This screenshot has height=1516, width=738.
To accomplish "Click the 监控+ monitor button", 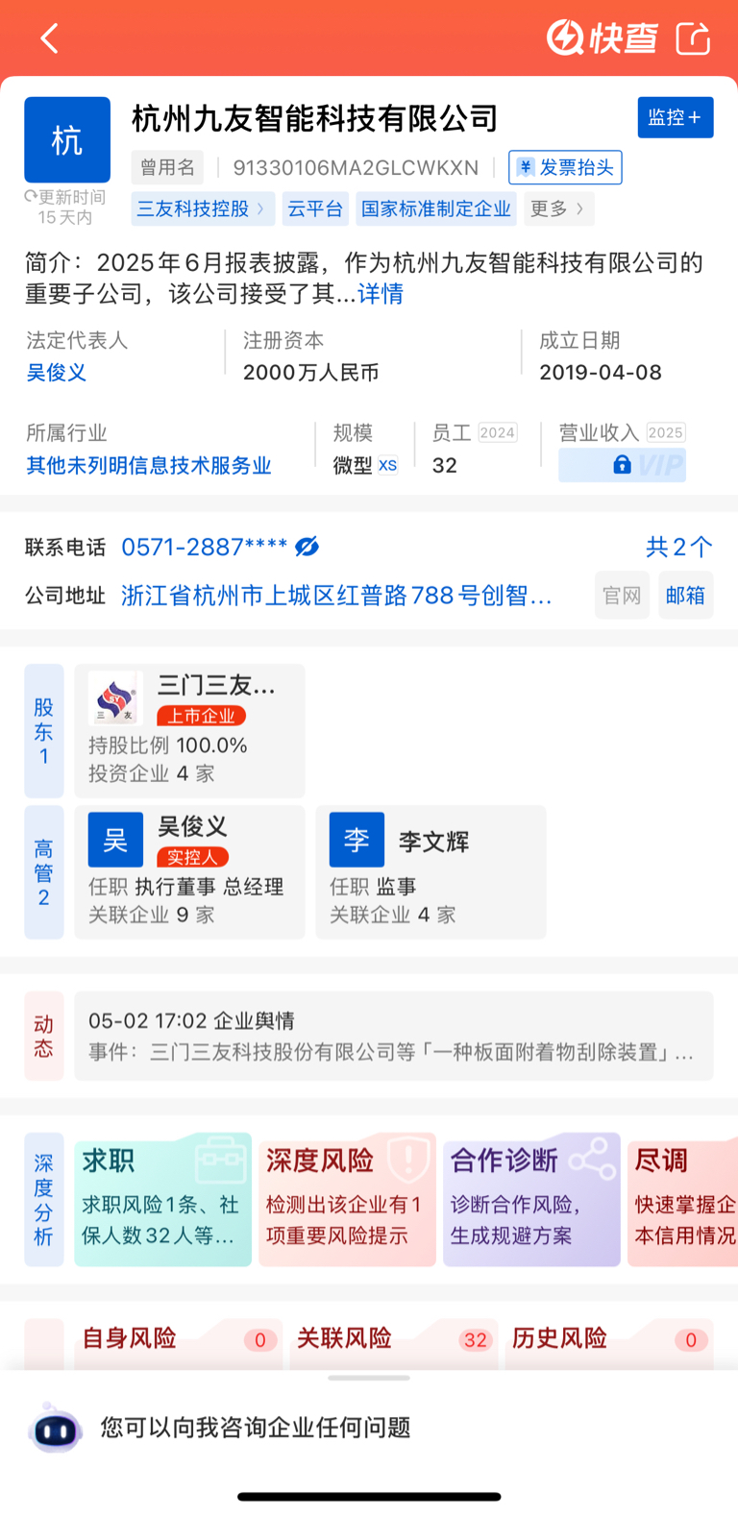I will click(x=675, y=117).
